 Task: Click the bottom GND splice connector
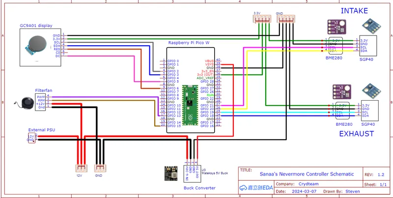[100, 168]
